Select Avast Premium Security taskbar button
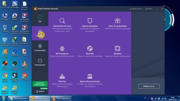 tap(40, 98)
